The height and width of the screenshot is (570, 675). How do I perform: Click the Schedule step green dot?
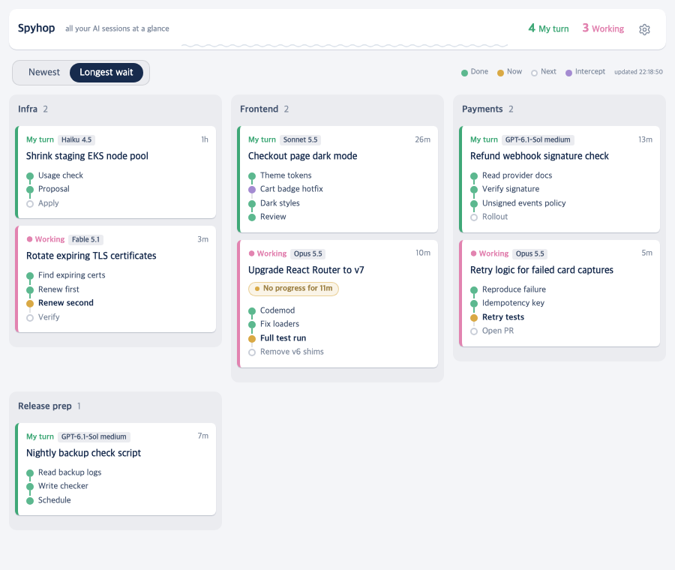pos(30,501)
